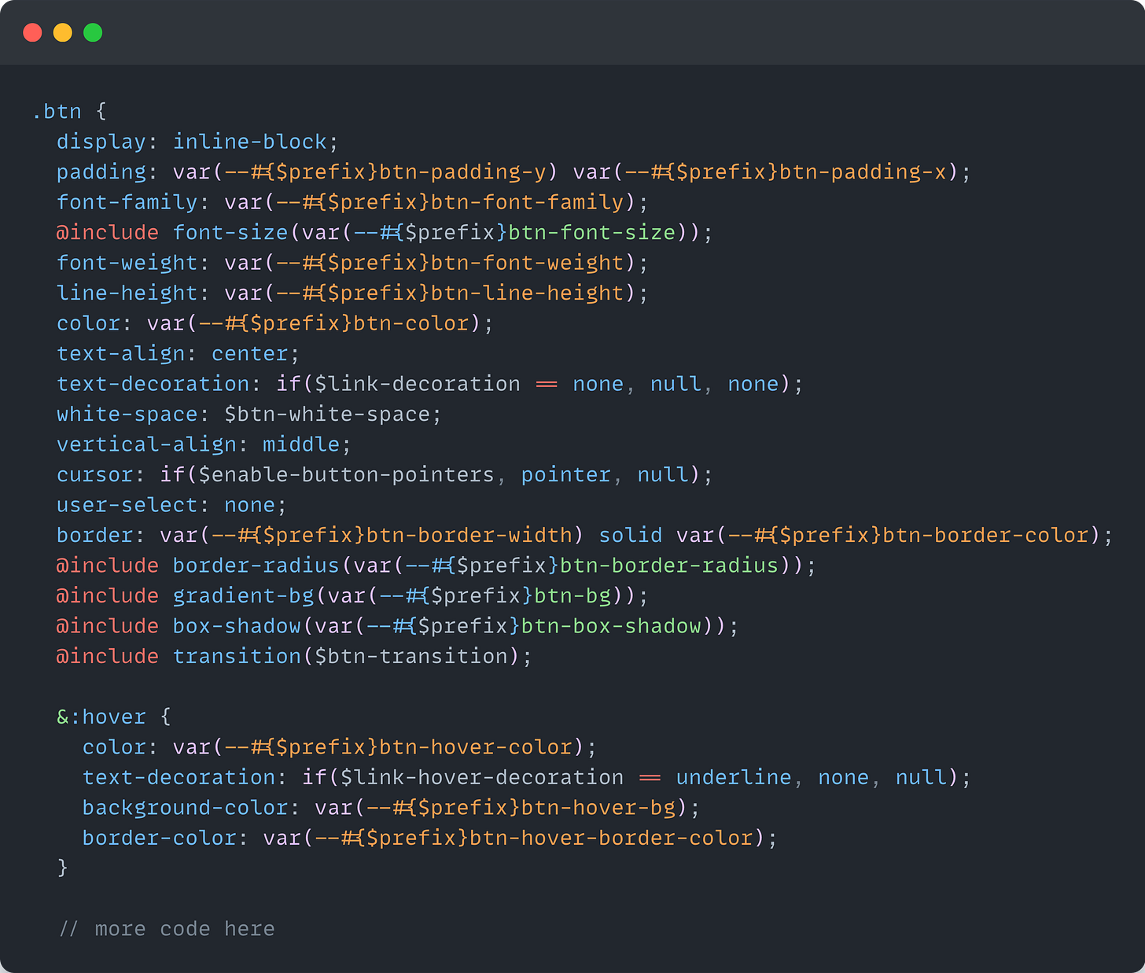Select the background-color hover property
Image resolution: width=1145 pixels, height=973 pixels.
point(389,807)
